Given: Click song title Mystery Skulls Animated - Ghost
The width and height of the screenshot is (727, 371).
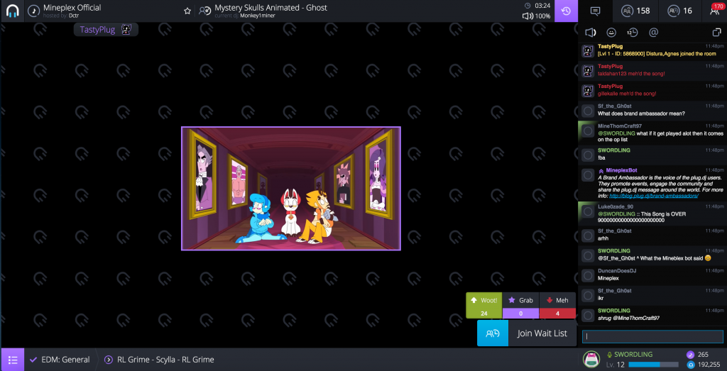Looking at the screenshot, I should [x=270, y=7].
